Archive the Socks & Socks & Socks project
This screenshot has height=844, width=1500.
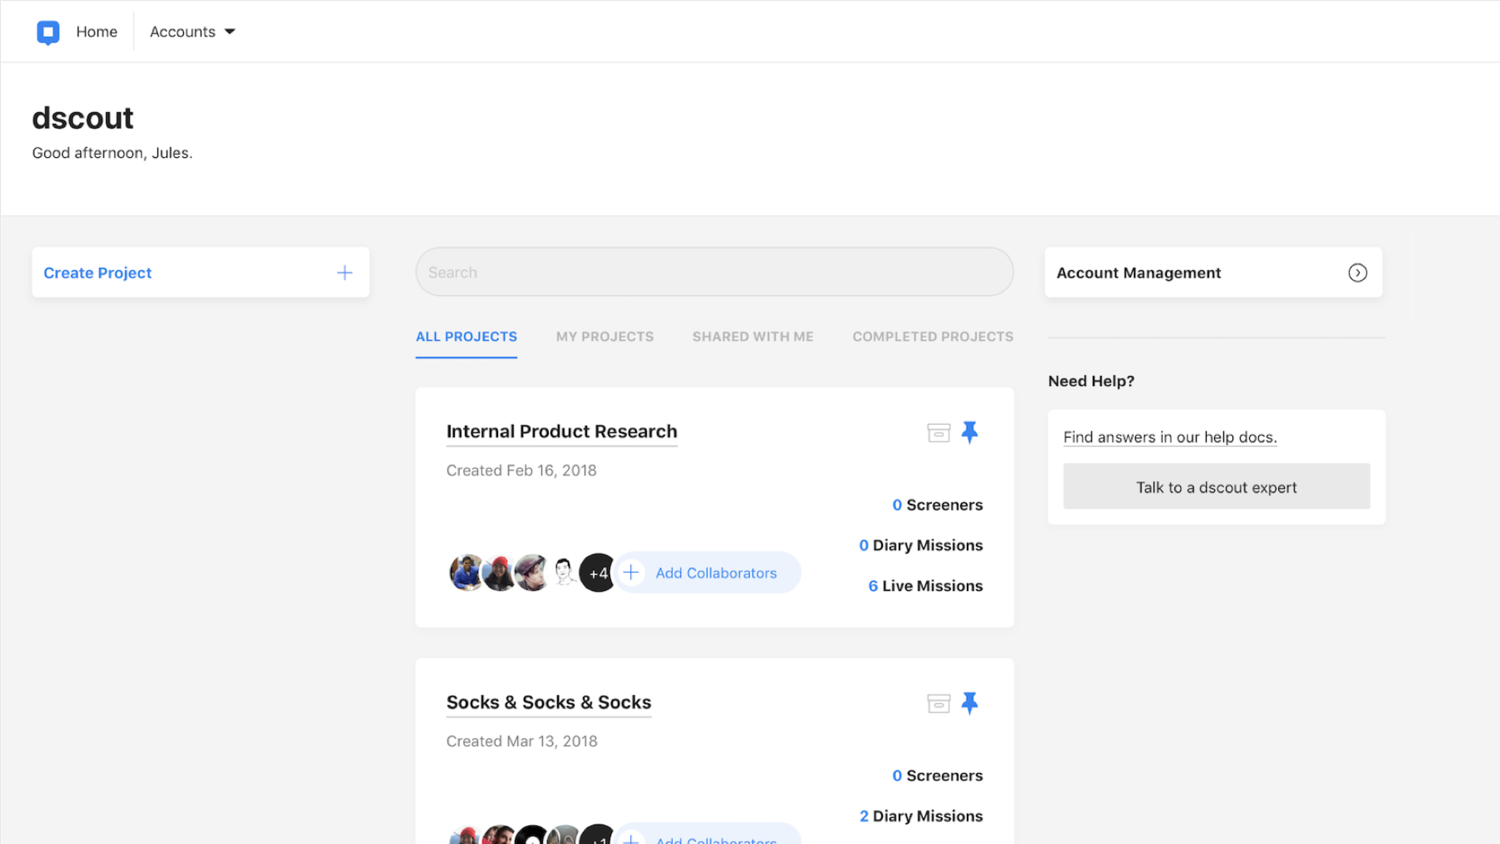pyautogui.click(x=938, y=703)
